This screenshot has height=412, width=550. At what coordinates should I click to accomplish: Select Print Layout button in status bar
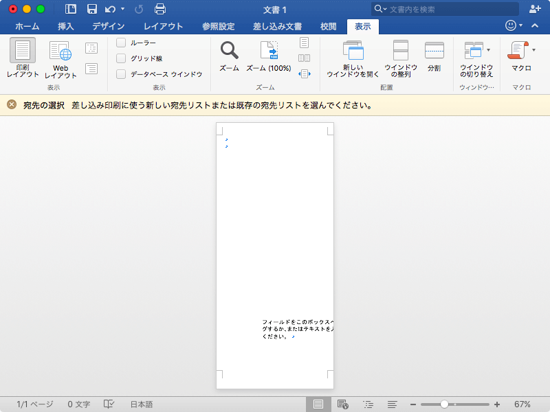[x=318, y=404]
